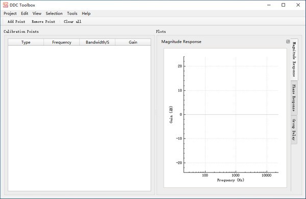306x199 pixels.
Task: Open the Tools menu
Action: (72, 13)
